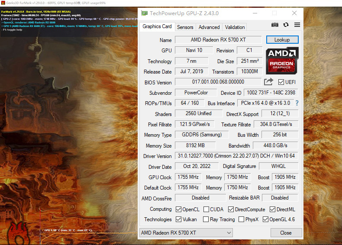Click the FurMark title bar icon
This screenshot has height=245, width=342.
coord(3,3)
